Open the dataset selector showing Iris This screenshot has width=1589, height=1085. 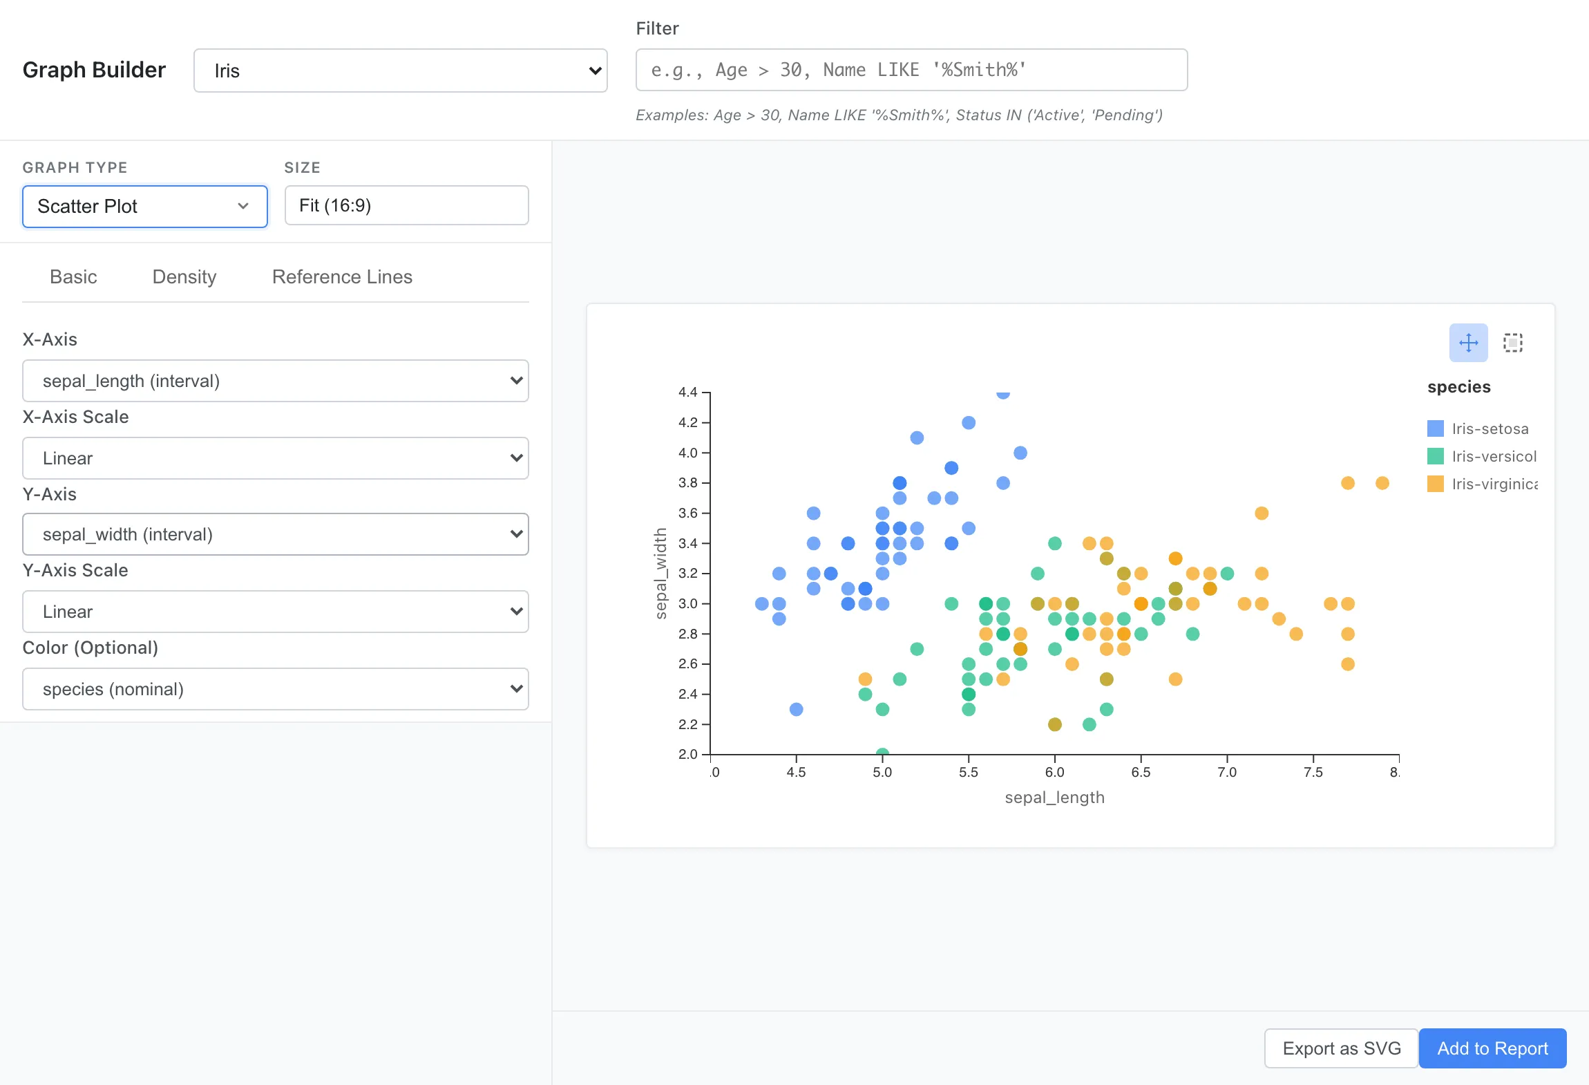pyautogui.click(x=399, y=70)
